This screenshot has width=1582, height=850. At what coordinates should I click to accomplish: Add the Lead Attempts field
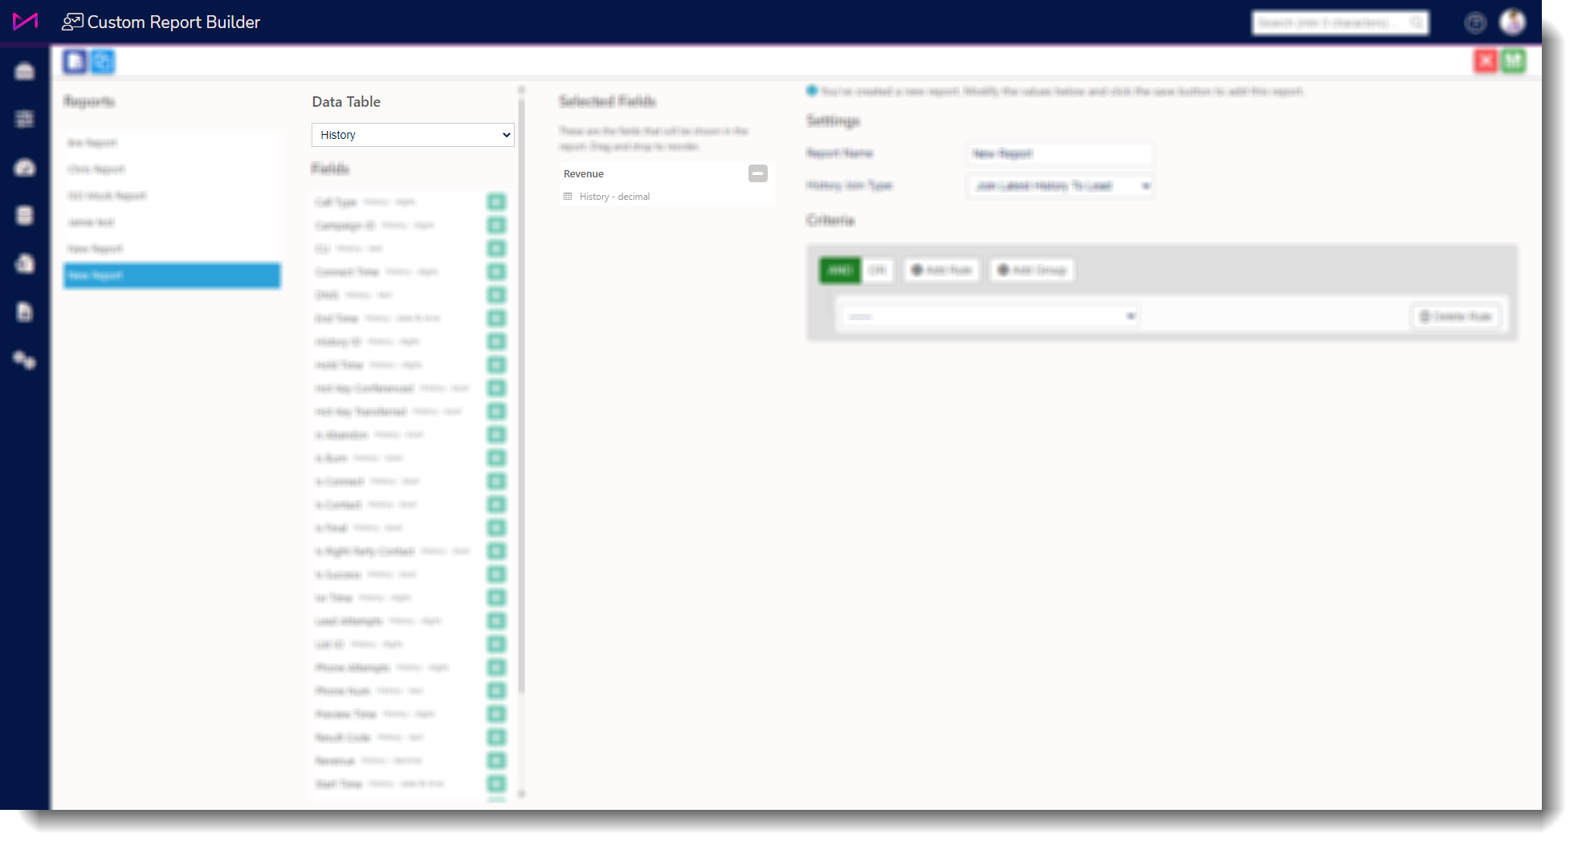(497, 621)
